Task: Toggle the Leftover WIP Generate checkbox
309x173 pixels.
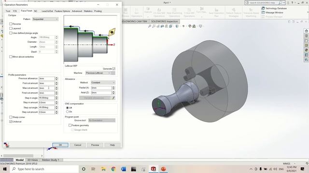Action: point(114,69)
